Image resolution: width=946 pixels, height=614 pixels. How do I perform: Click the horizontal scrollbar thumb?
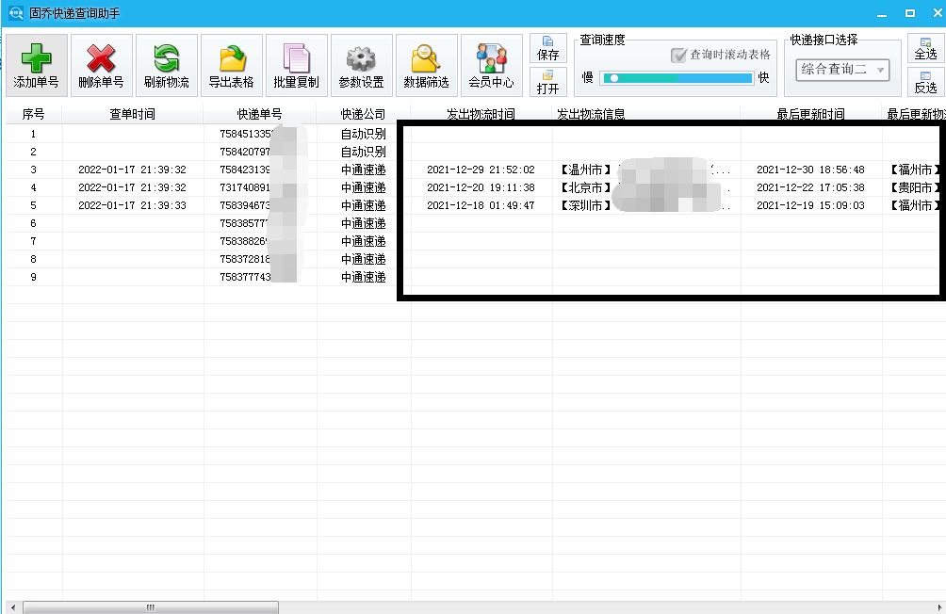coord(150,607)
